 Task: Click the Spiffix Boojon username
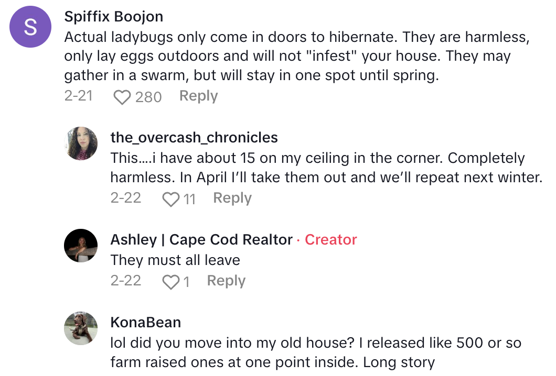tap(113, 17)
